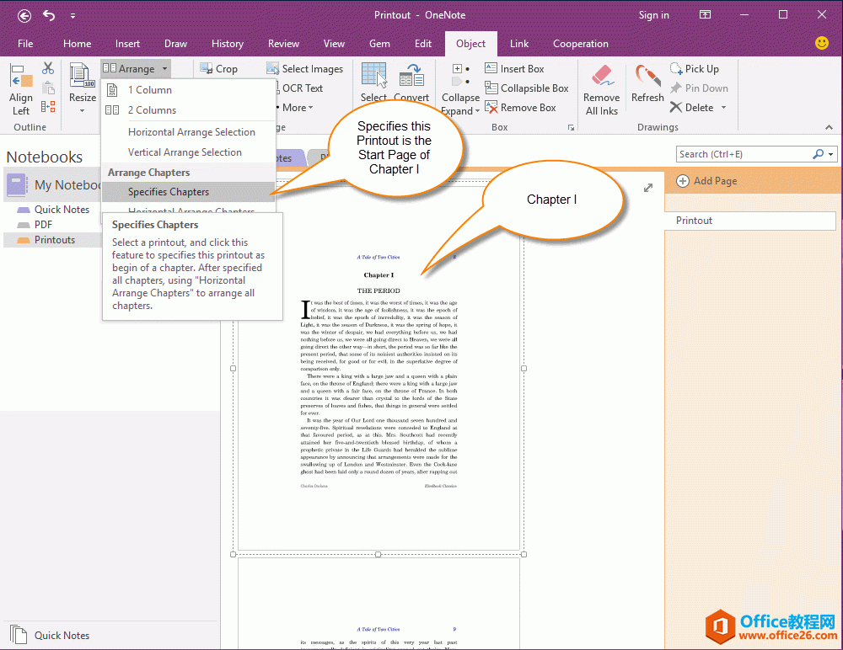Click the Select table icon

point(373,76)
